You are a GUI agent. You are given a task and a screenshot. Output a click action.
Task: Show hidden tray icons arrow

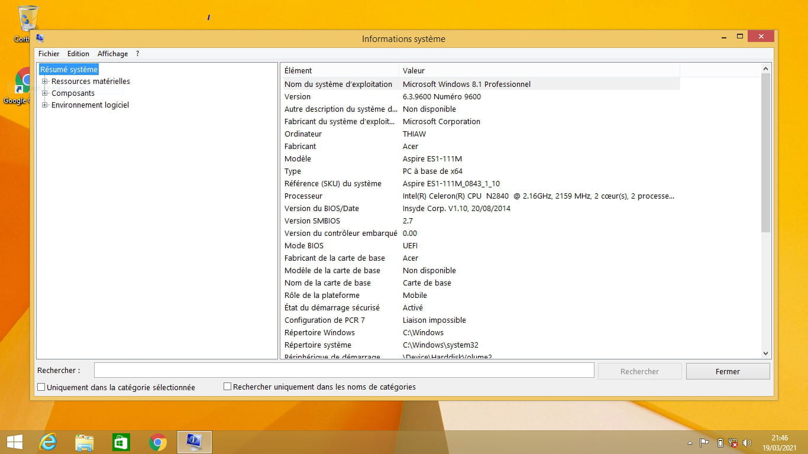pos(690,443)
